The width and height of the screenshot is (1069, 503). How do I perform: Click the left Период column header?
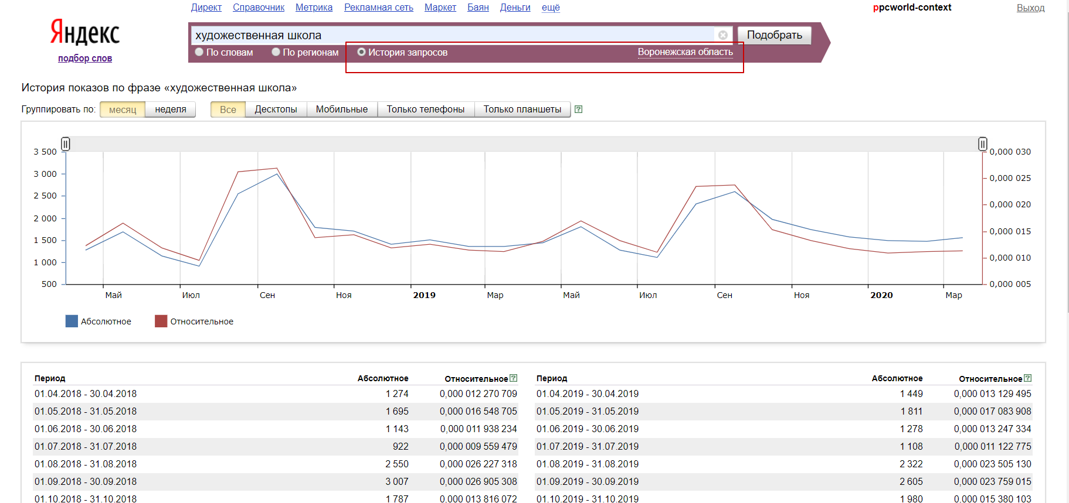[x=50, y=379]
